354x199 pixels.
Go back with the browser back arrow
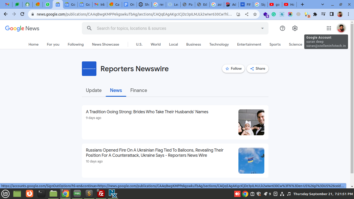(x=6, y=14)
